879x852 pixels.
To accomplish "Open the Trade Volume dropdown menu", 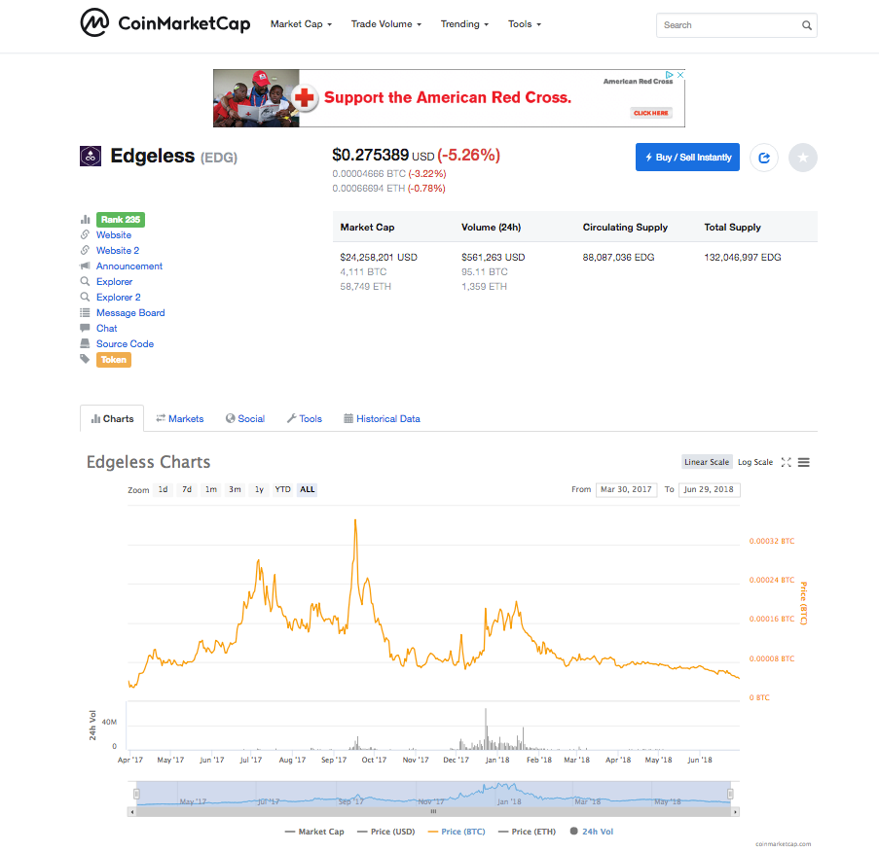I will [386, 24].
